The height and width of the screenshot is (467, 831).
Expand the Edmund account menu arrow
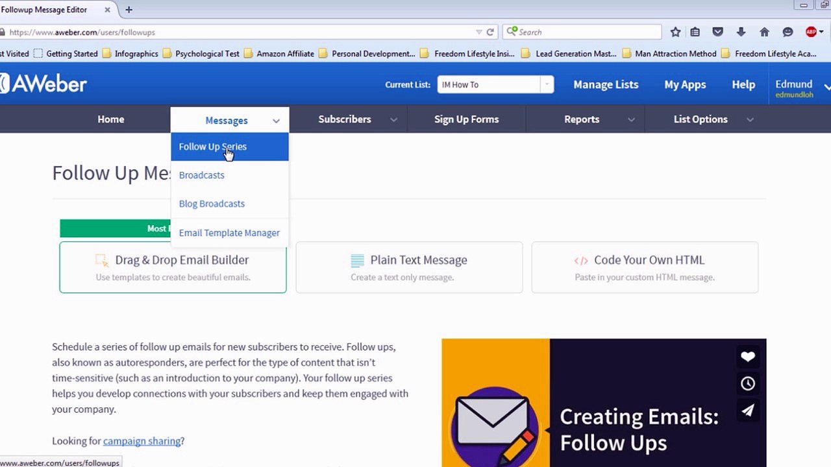pos(827,86)
